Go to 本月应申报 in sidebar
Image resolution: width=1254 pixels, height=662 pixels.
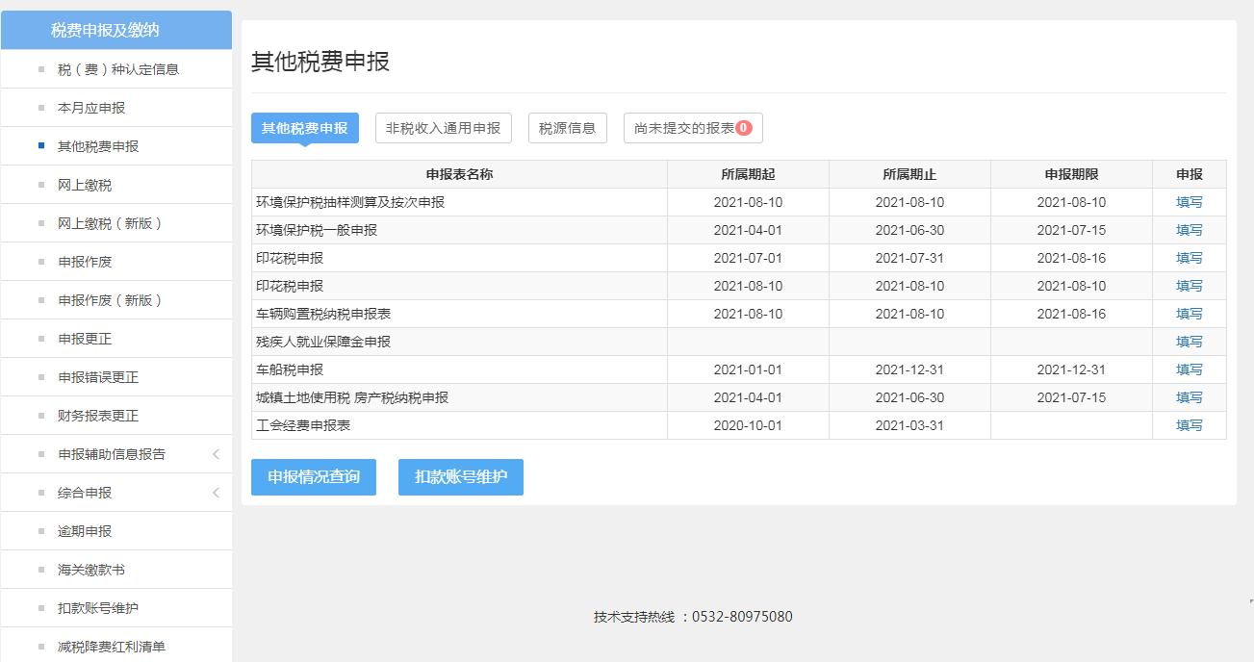pos(91,108)
